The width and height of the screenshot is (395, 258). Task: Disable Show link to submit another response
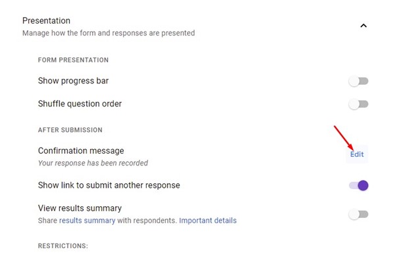[359, 185]
